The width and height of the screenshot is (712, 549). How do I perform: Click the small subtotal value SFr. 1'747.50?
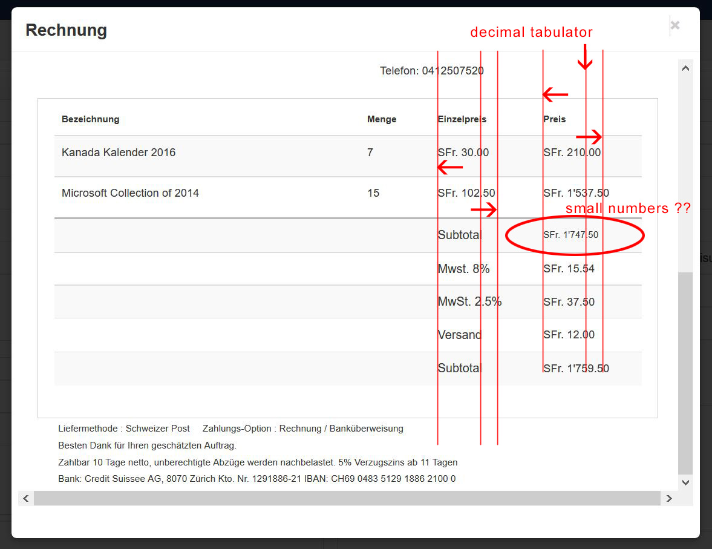tap(571, 235)
